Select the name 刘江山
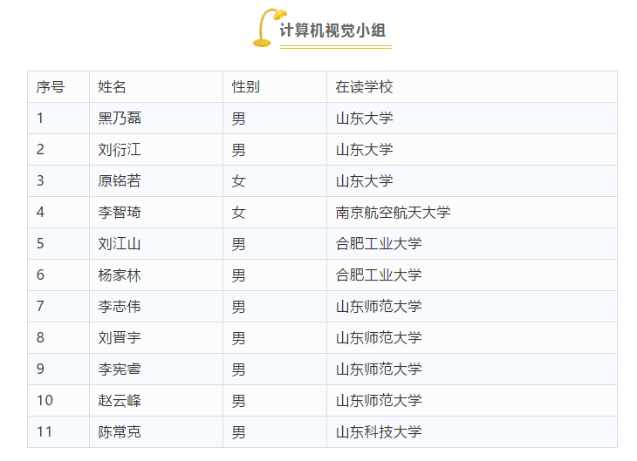 (x=120, y=244)
